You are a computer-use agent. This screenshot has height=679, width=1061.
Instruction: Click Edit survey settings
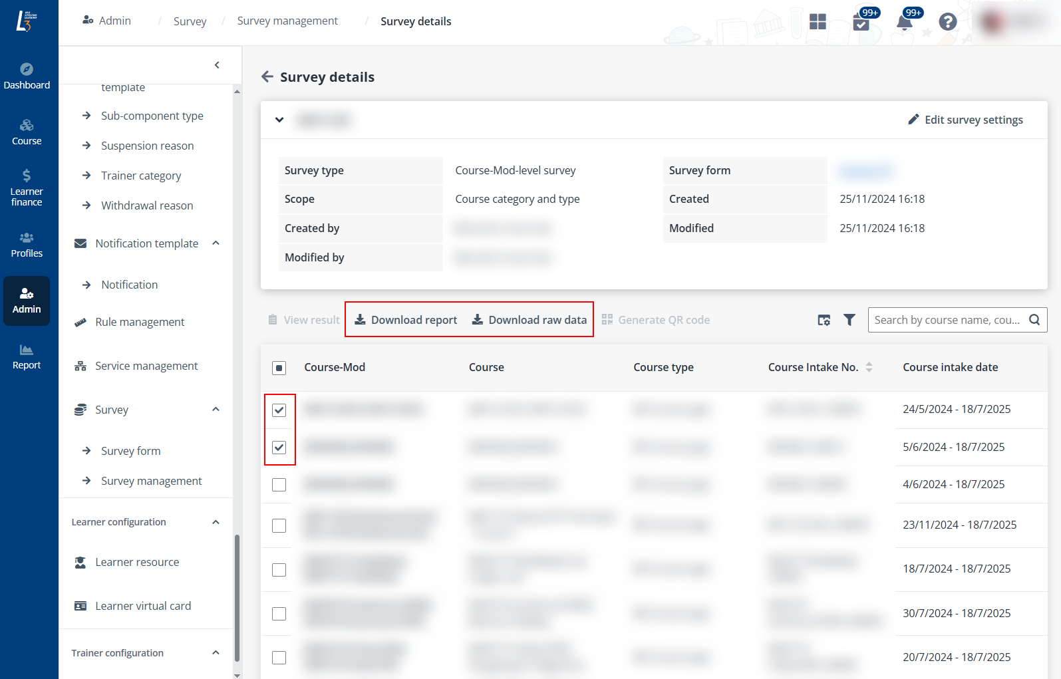click(965, 120)
